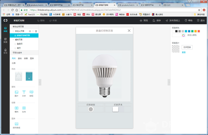The height and width of the screenshot is (135, 208).
Task: Publish online via 发布到线上
Action: coord(173,21)
